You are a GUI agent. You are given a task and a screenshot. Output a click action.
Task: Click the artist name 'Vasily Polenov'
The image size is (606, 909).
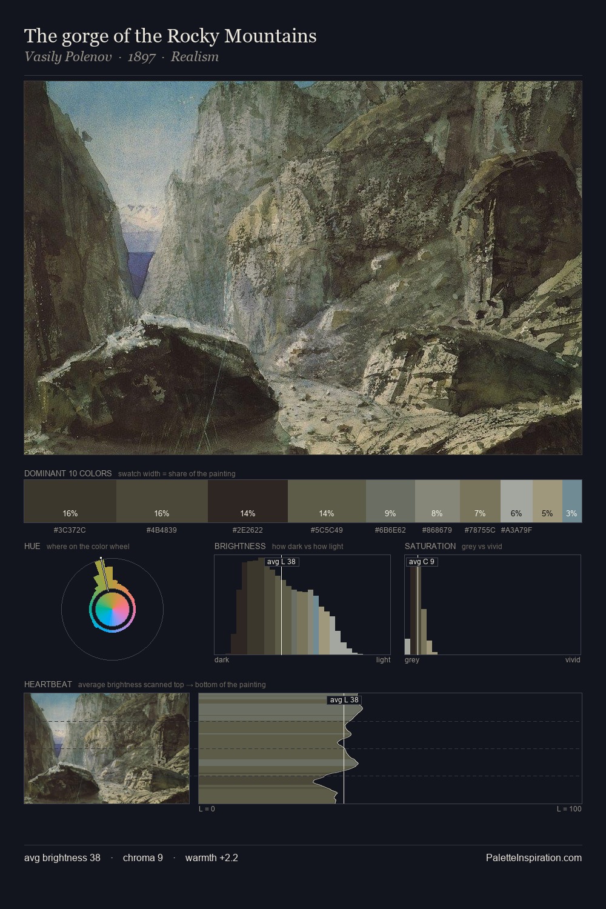[x=68, y=57]
